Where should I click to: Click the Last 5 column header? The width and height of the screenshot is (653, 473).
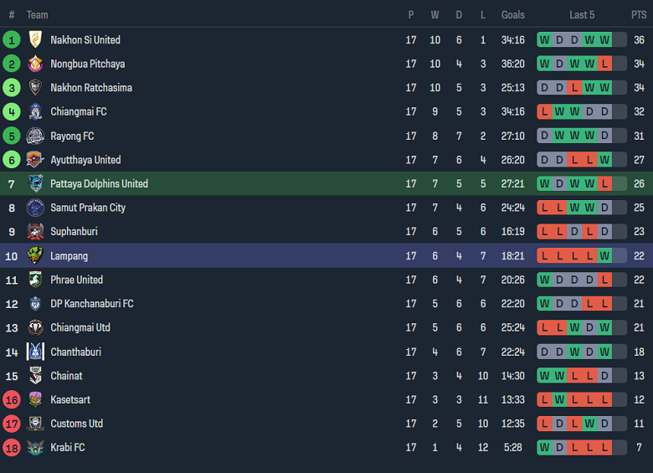pos(582,15)
